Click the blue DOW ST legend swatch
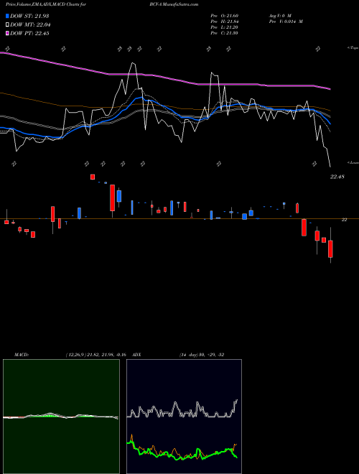Image resolution: width=359 pixels, height=474 pixels. 7,16
